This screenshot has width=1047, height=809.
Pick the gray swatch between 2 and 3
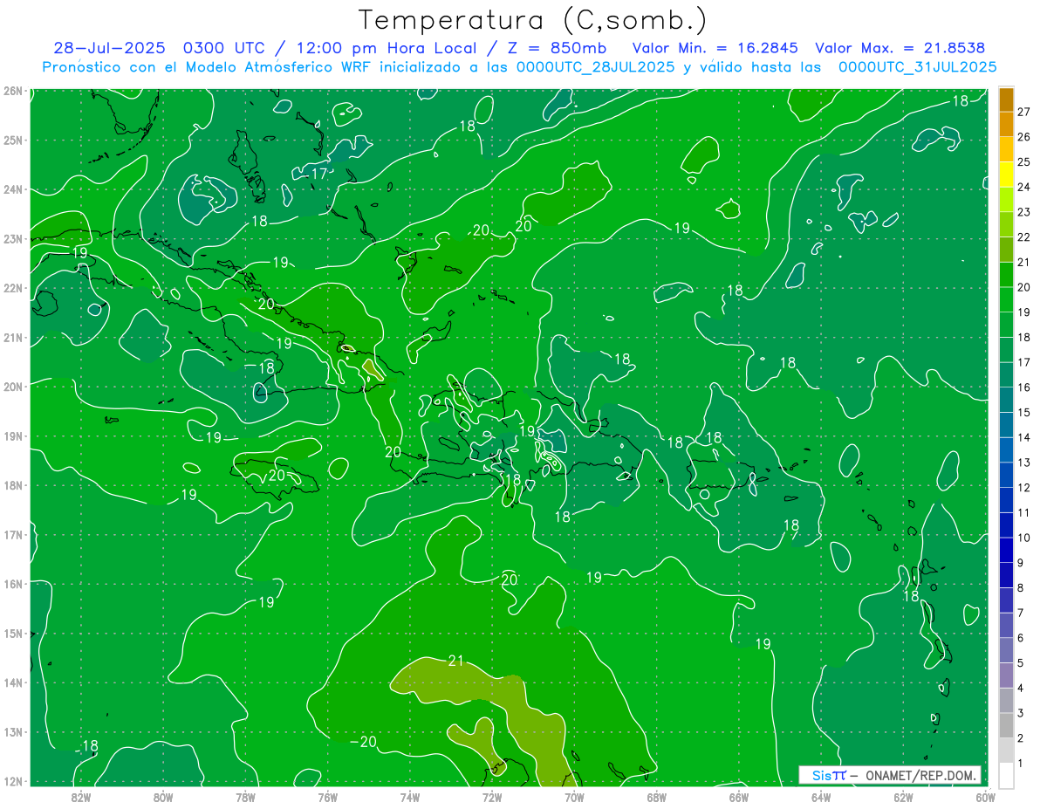1007,725
